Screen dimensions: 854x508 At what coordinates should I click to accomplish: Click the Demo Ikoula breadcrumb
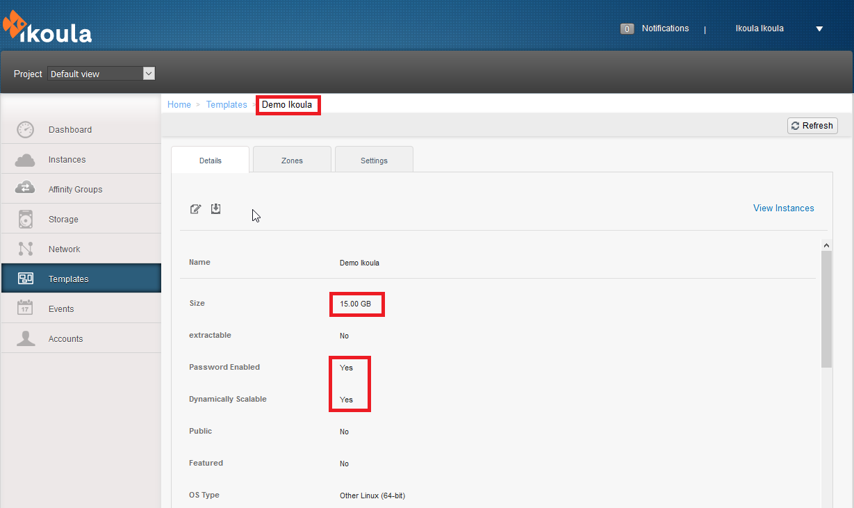tap(287, 105)
